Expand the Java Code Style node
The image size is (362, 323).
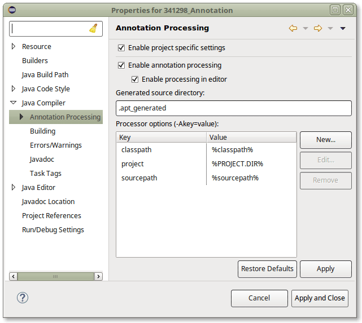point(14,89)
